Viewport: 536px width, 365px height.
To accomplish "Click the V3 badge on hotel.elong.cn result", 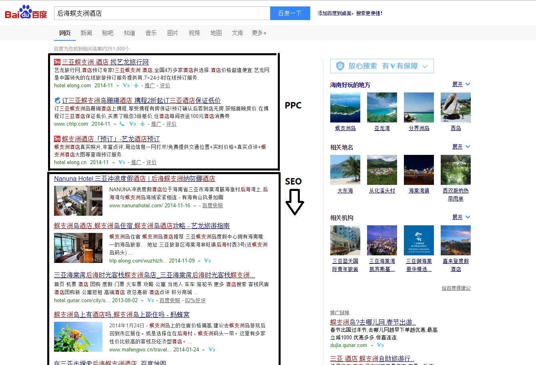I will point(122,162).
